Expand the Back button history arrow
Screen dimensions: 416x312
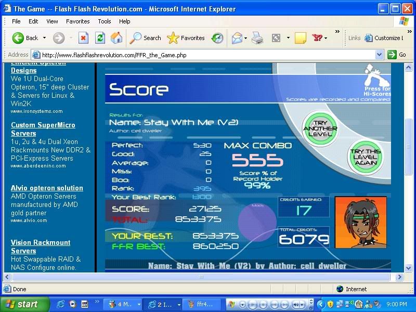click(x=44, y=38)
